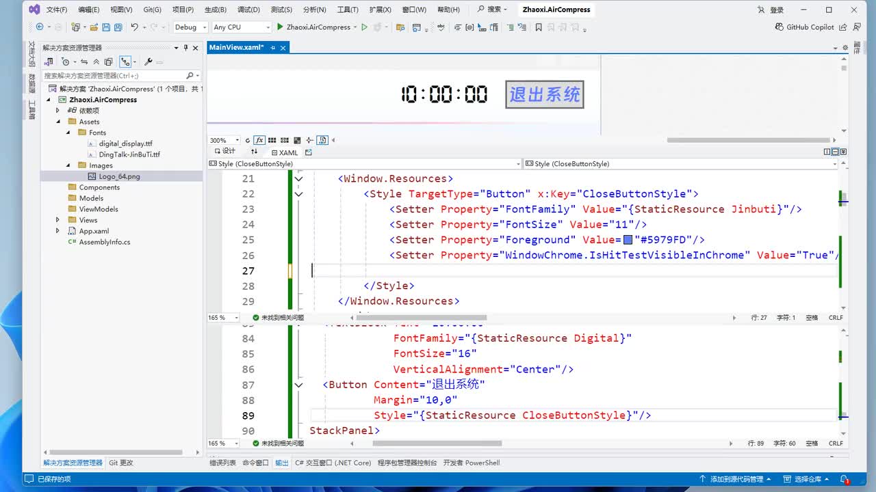Collapse the Style block at line 22
This screenshot has height=492, width=876.
click(x=298, y=194)
